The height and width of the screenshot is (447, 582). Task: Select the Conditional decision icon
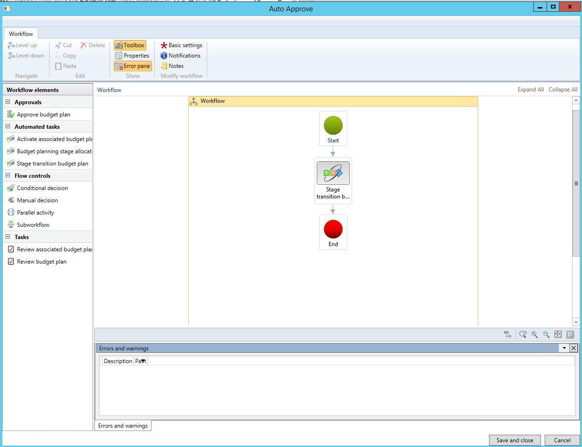point(11,188)
